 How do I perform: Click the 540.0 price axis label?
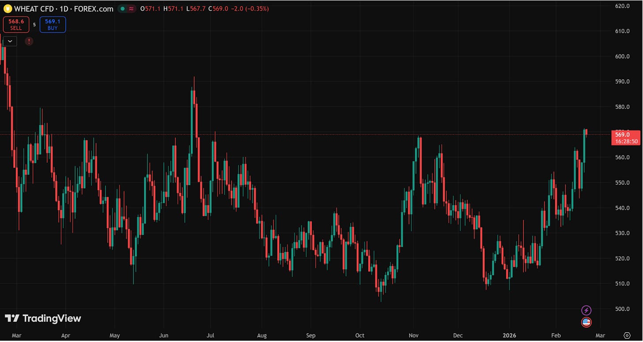[x=622, y=207]
